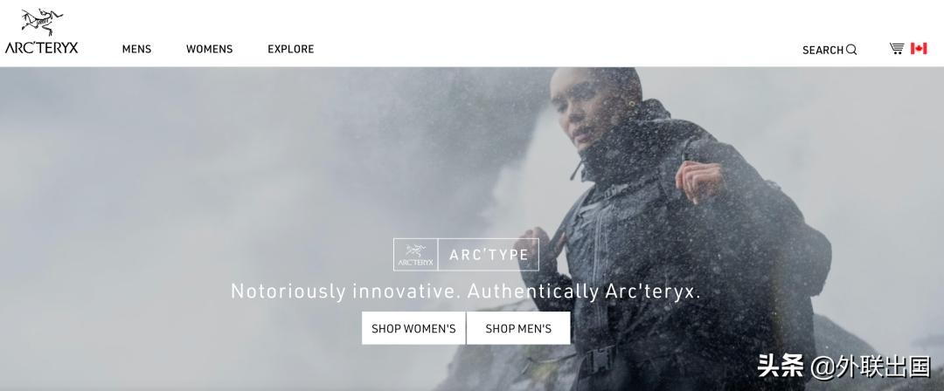
Task: Click the SEARCH label in the header
Action: 823,51
